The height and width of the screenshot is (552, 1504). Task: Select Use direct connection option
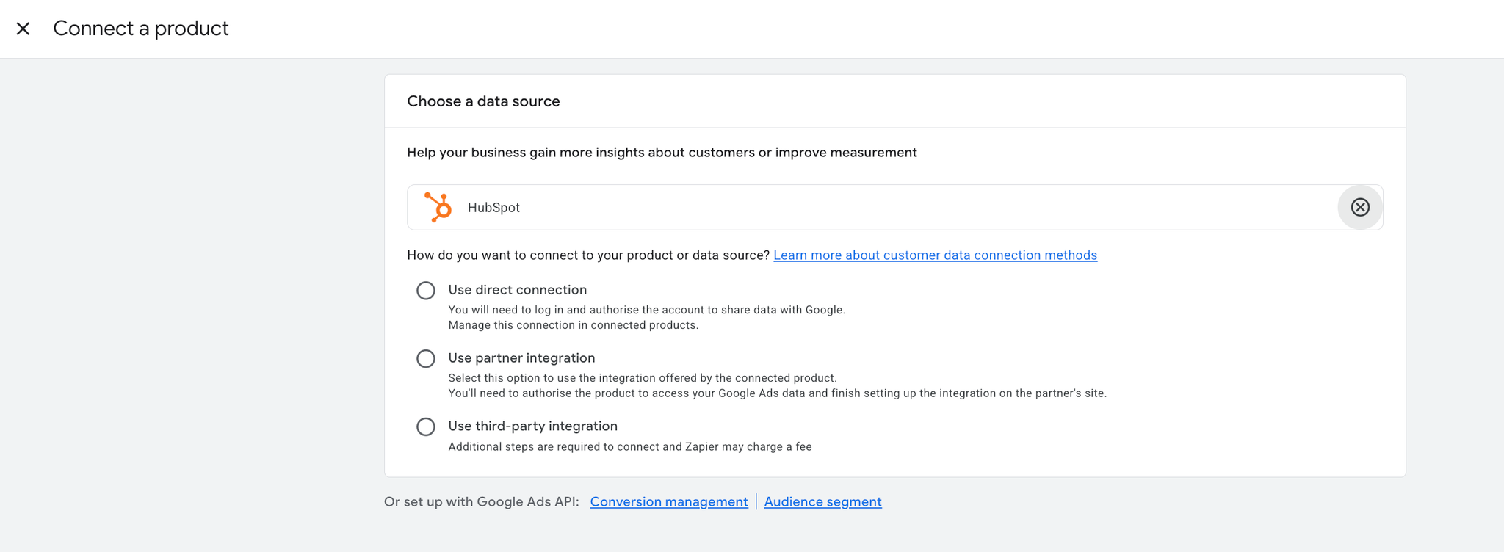[426, 291]
